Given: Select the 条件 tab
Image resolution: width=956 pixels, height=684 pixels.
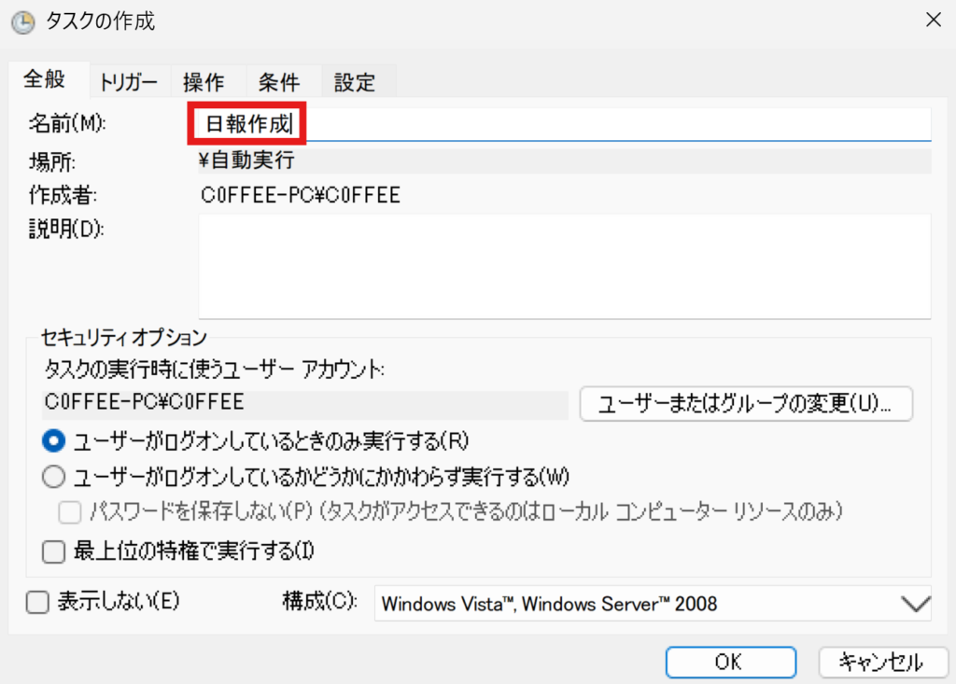Looking at the screenshot, I should click(x=279, y=82).
